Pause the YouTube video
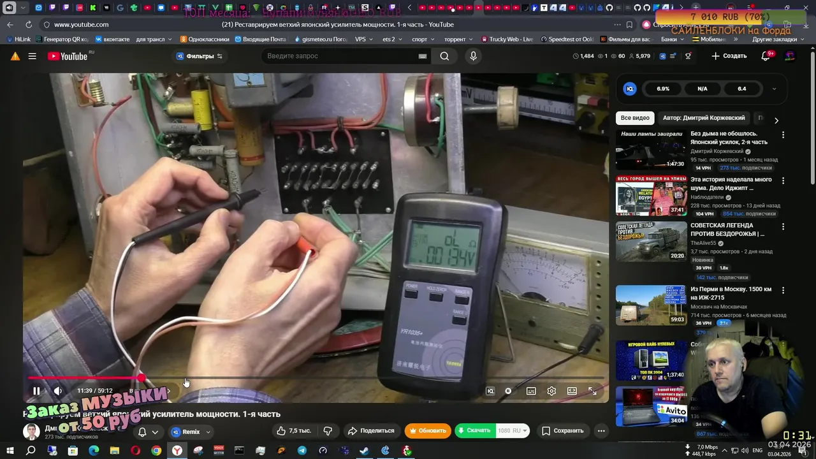 click(36, 391)
